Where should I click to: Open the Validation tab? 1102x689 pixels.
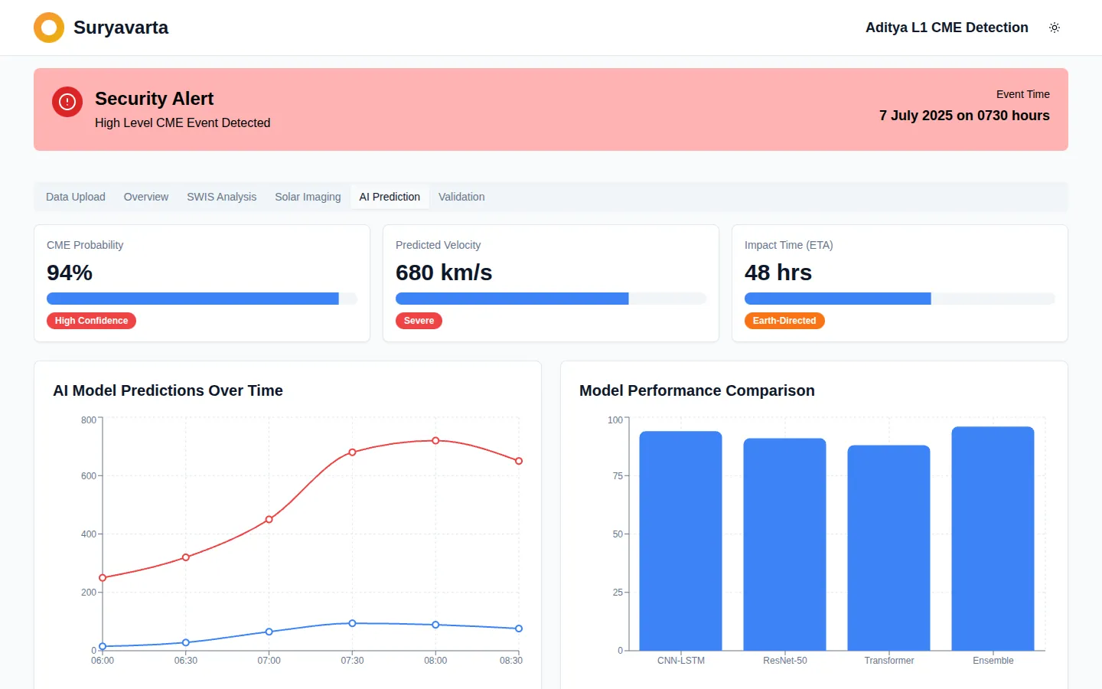point(461,197)
